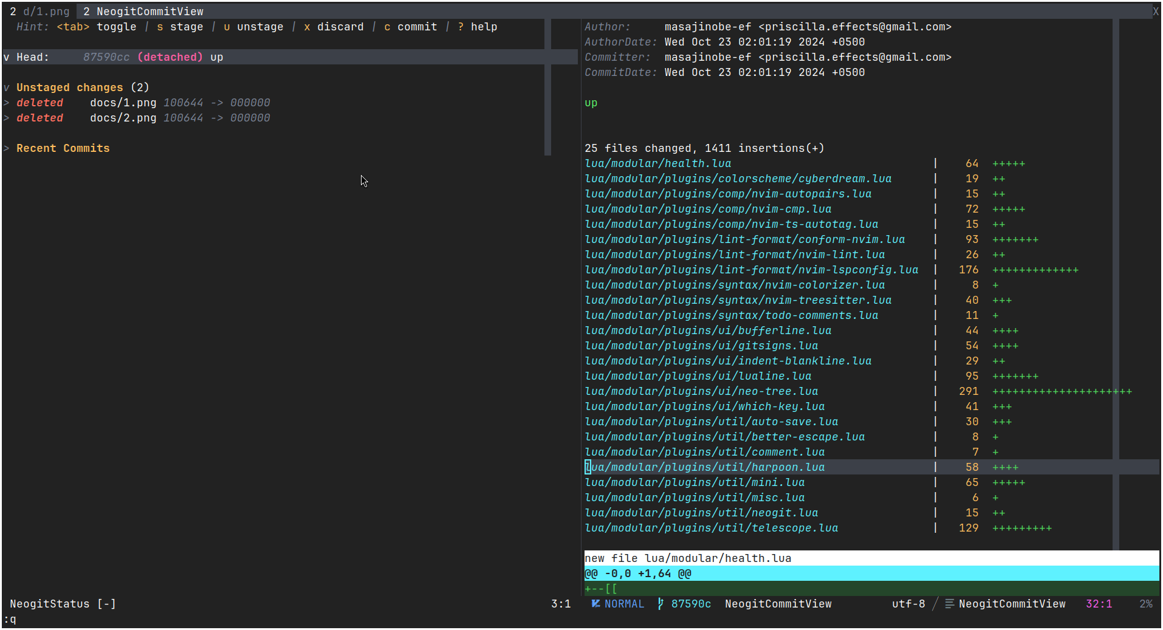Click the '25 files changed' summary line
Viewport: 1163px width, 630px height.
tap(705, 148)
